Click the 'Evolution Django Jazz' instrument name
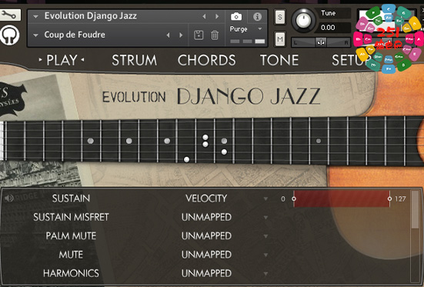This screenshot has width=424, height=287. (91, 16)
